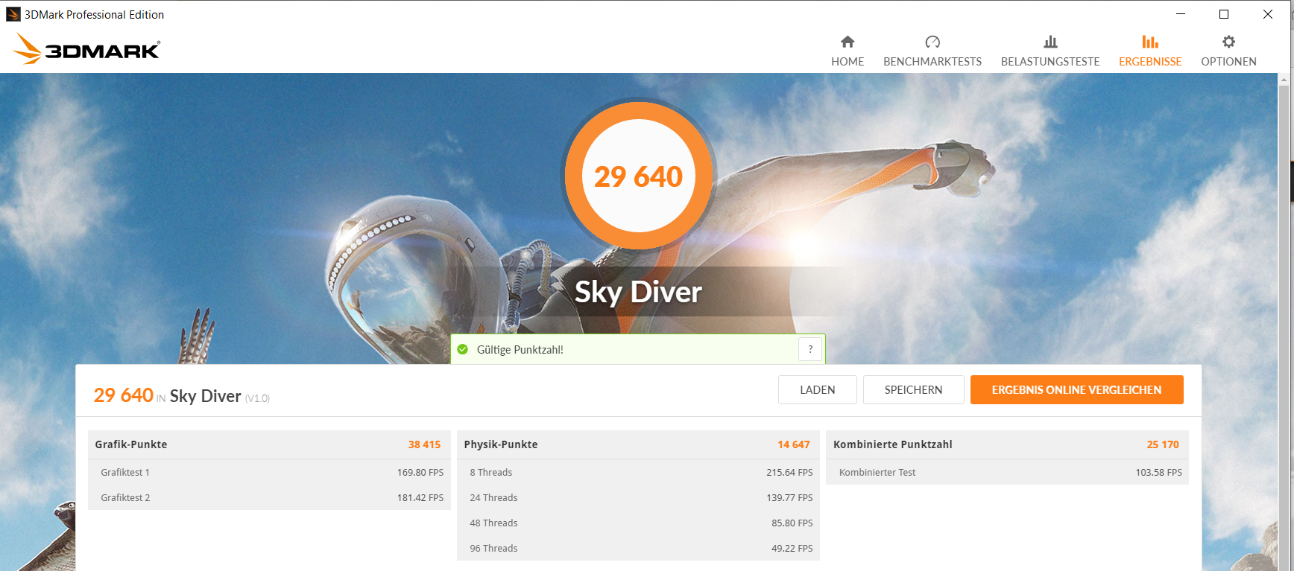Click the 25 170 combined score

(x=1163, y=444)
